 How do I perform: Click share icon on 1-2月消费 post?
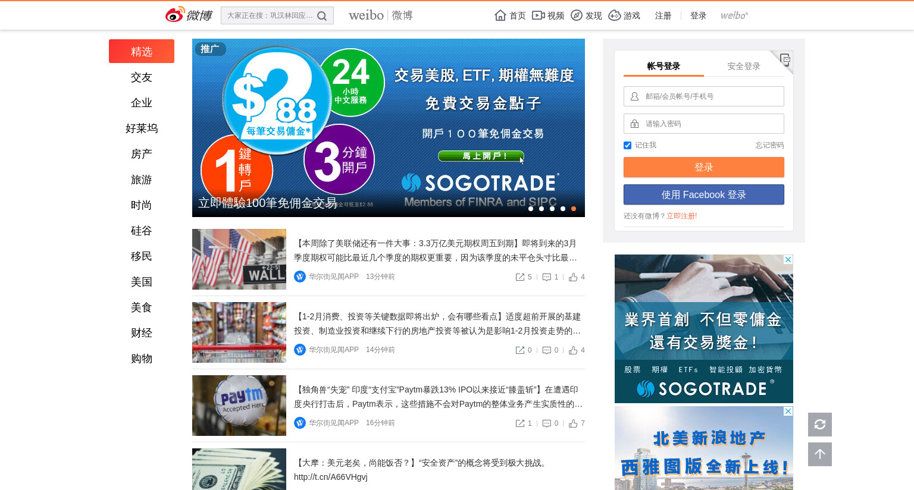click(520, 350)
